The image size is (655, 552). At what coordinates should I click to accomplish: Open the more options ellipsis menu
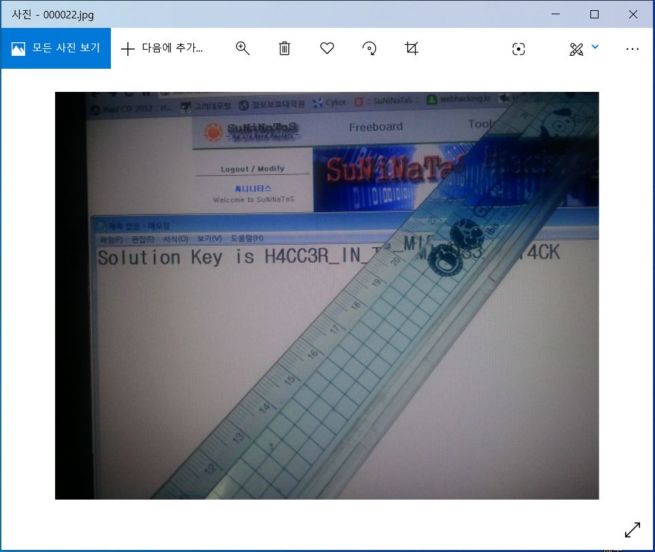[x=633, y=49]
